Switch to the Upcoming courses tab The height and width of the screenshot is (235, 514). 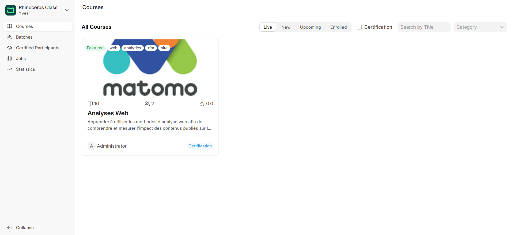click(310, 27)
